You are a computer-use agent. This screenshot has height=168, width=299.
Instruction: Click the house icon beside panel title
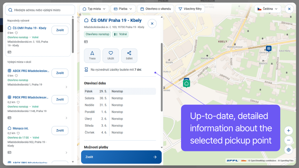tap(86, 20)
